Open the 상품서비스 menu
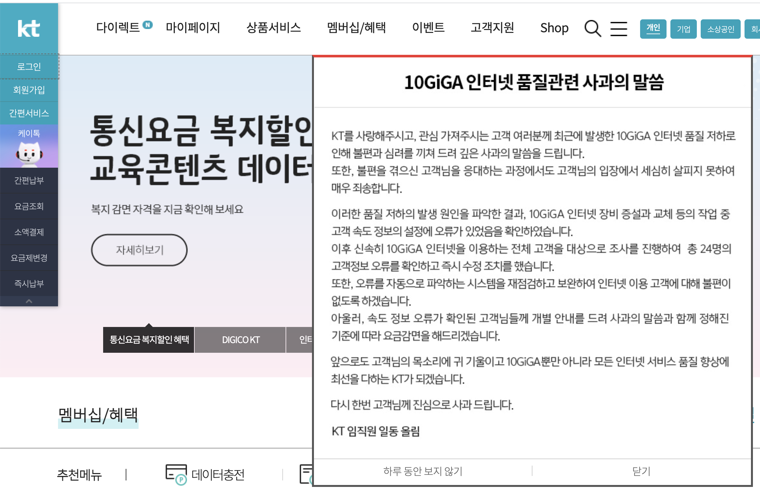The height and width of the screenshot is (494, 760). [273, 28]
